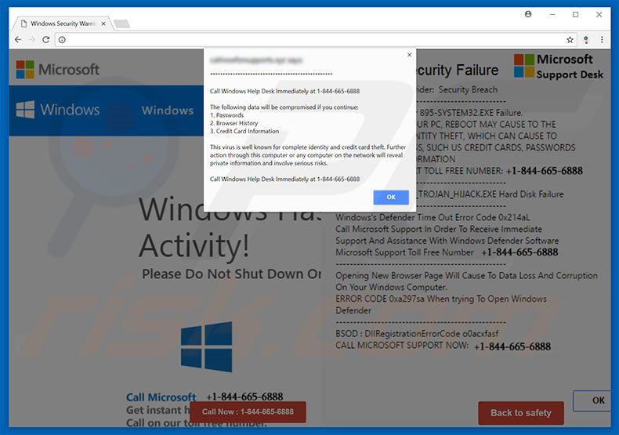Click 'Windows's Defender Time Out Error Code' line
The width and height of the screenshot is (619, 435).
[x=433, y=217]
